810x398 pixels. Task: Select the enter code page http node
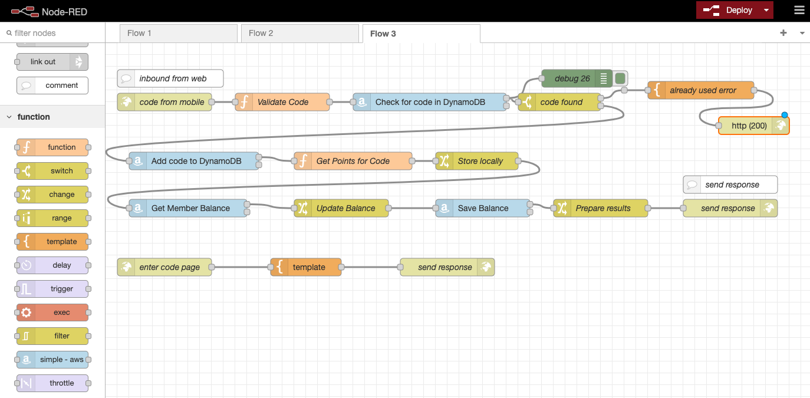(164, 267)
